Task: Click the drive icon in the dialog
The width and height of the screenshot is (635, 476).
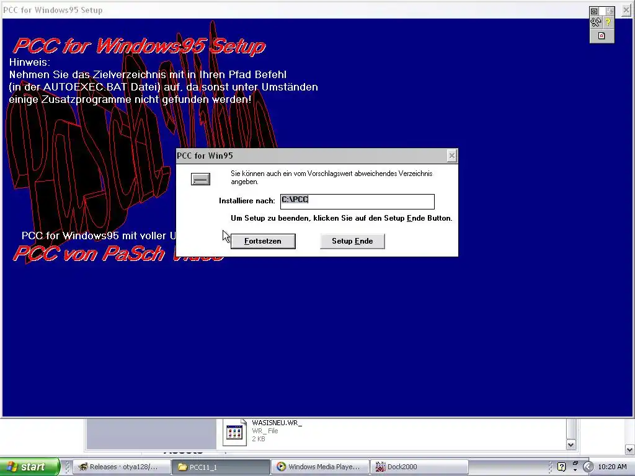Action: [x=200, y=179]
